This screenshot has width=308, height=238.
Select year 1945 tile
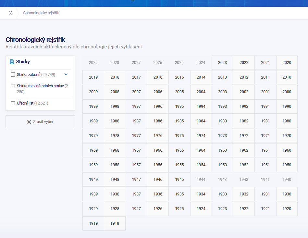point(179,180)
